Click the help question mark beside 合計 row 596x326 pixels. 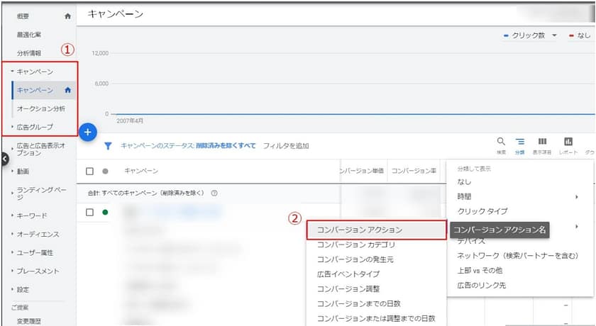(214, 193)
